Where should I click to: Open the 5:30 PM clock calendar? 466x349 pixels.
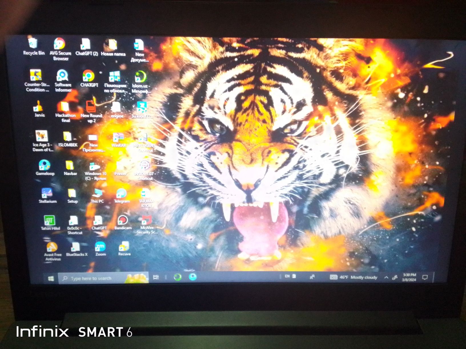click(409, 277)
